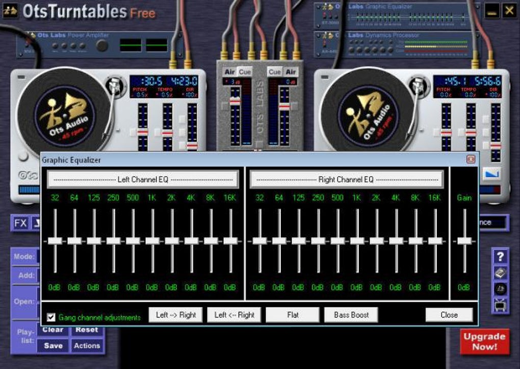The height and width of the screenshot is (369, 520).
Task: Close the Graphic Equalizer dialog with X
Action: [471, 159]
